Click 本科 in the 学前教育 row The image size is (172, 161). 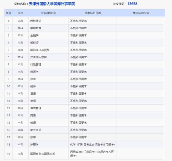click(20, 28)
